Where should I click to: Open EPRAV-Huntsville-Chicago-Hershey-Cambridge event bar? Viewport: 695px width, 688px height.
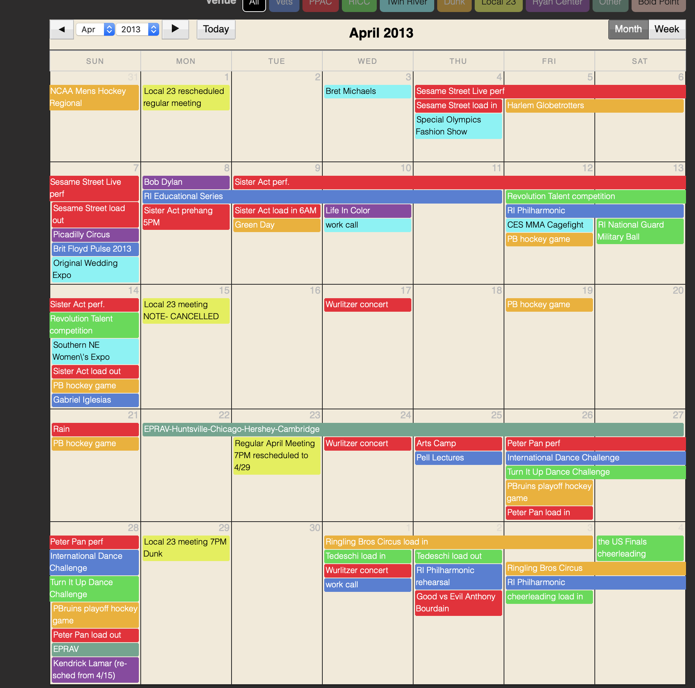[x=413, y=429]
